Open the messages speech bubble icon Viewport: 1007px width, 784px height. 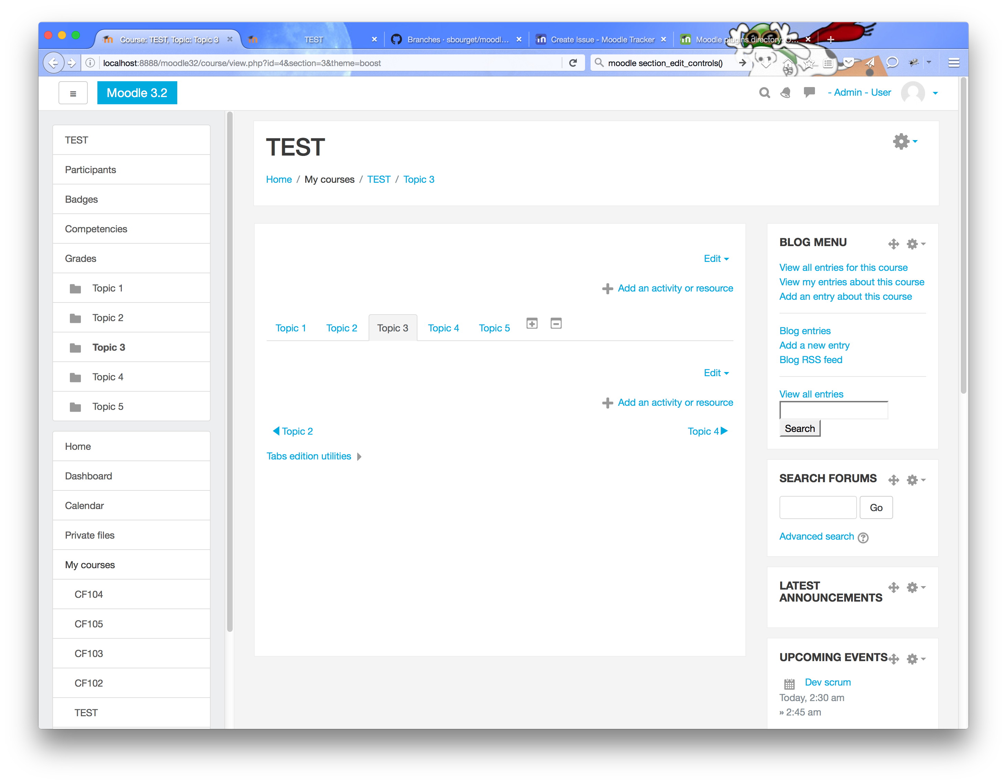809,93
